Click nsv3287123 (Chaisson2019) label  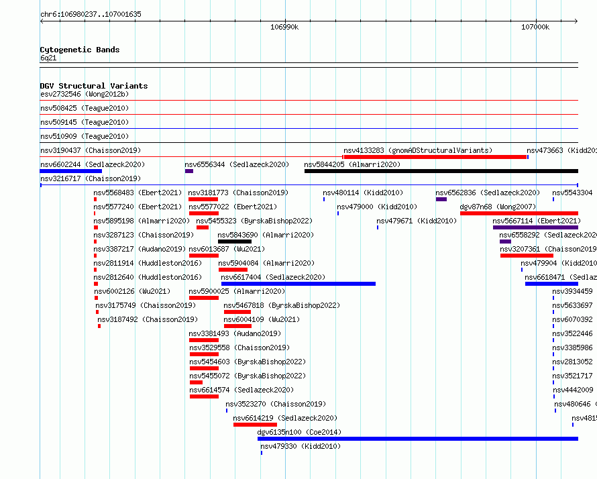click(144, 235)
